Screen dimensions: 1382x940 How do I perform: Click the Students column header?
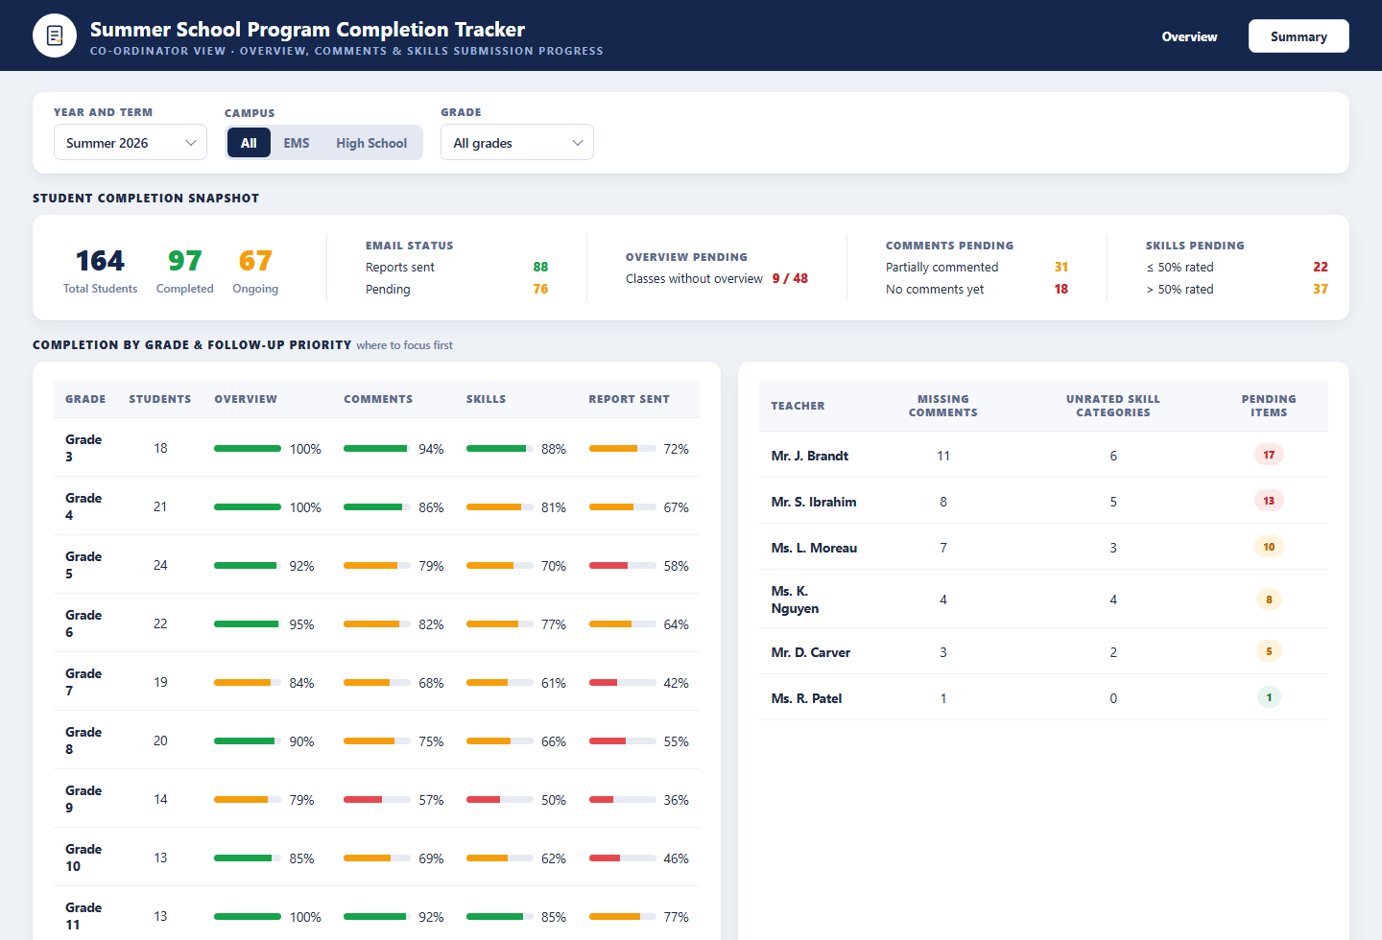point(160,399)
